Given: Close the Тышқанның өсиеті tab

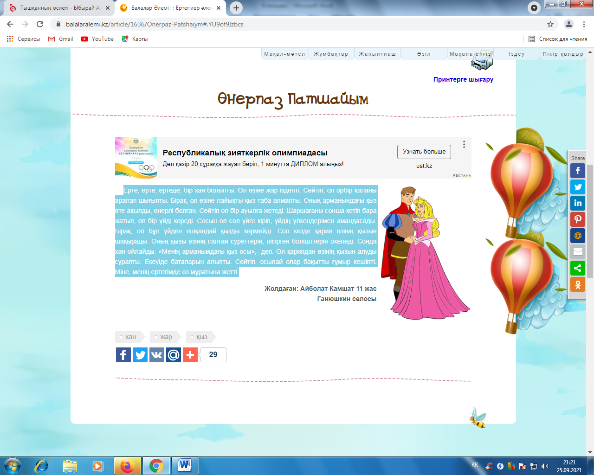Looking at the screenshot, I should (108, 8).
